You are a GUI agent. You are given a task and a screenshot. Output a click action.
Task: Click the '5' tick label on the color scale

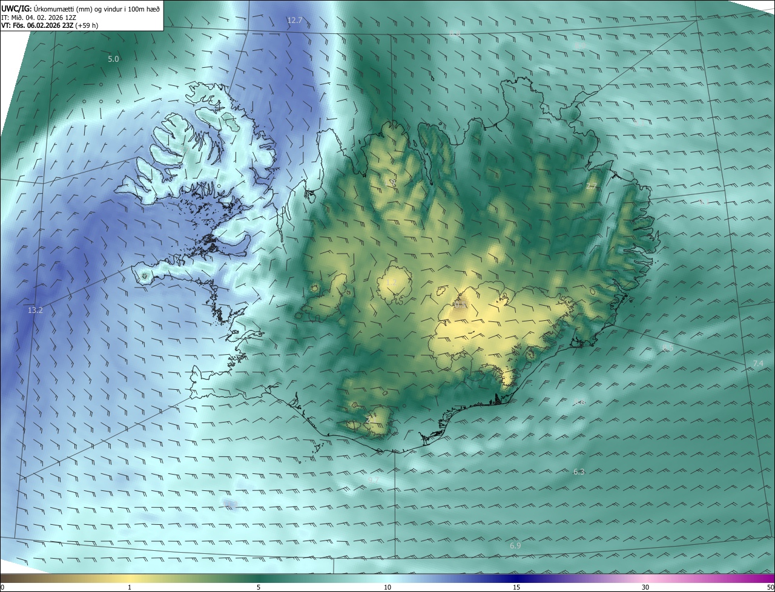[259, 588]
